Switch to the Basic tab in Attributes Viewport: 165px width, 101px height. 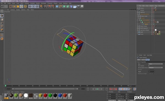click(x=139, y=60)
